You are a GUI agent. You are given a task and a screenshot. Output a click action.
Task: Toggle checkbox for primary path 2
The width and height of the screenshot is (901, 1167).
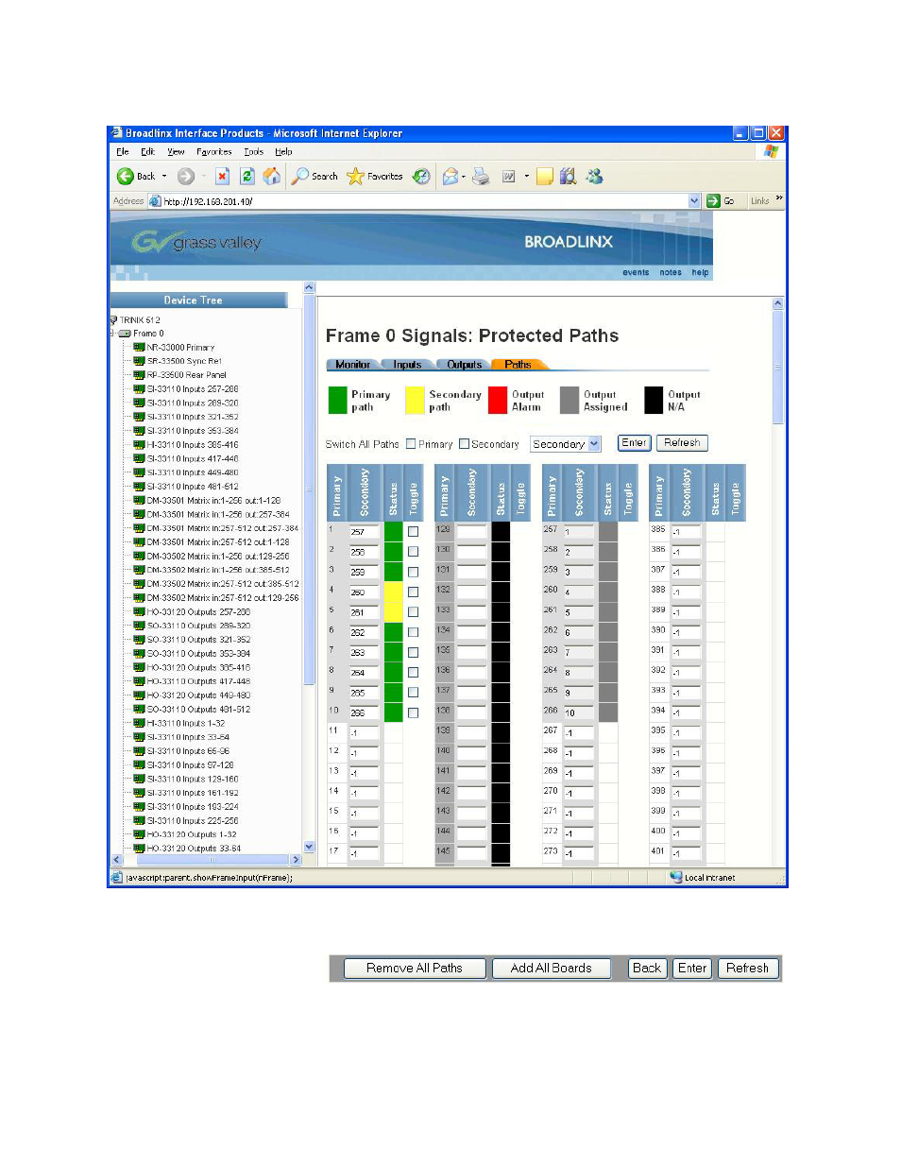(413, 551)
